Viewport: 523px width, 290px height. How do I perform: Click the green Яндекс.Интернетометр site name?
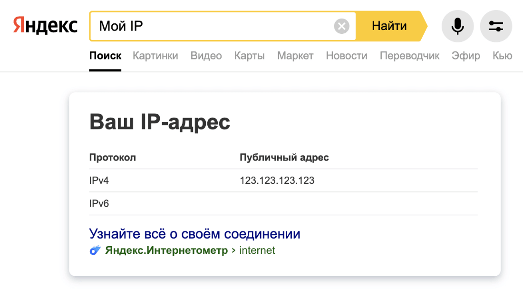(166, 250)
